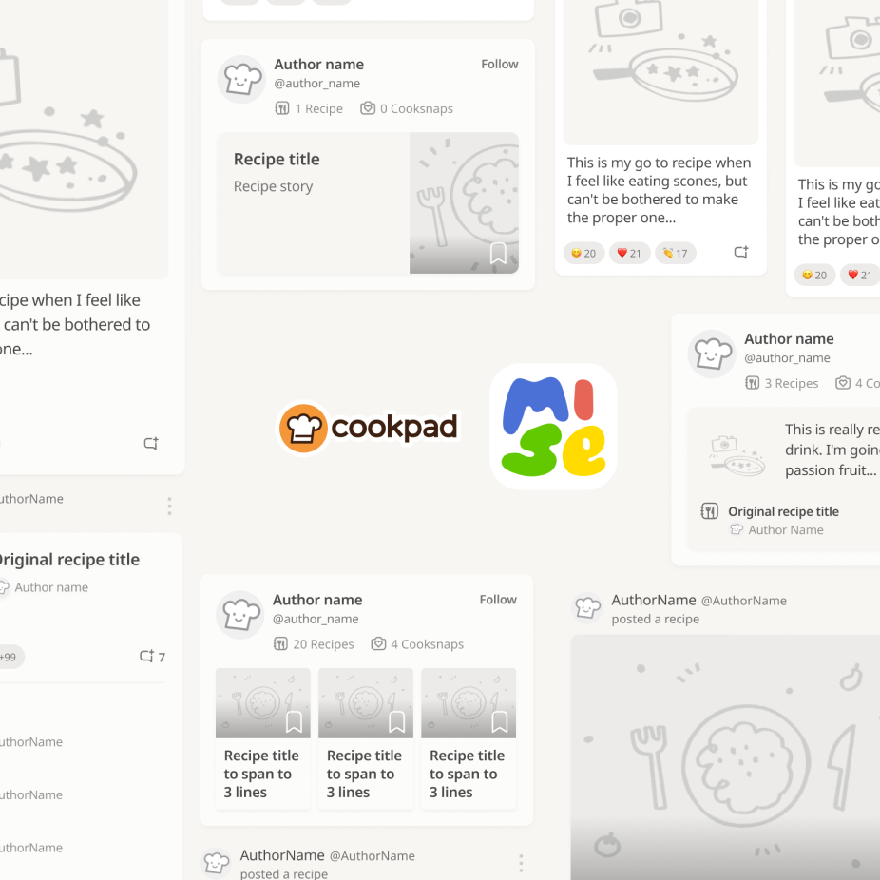Open the three-dot menu on bottom posted recipe
This screenshot has width=880, height=880.
[521, 863]
